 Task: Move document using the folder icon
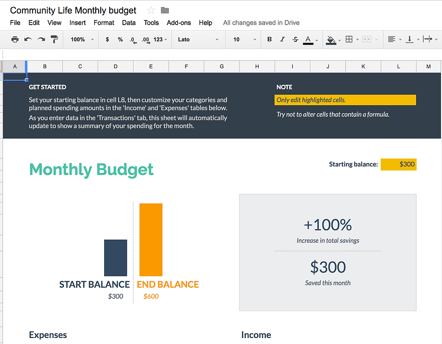pos(165,11)
